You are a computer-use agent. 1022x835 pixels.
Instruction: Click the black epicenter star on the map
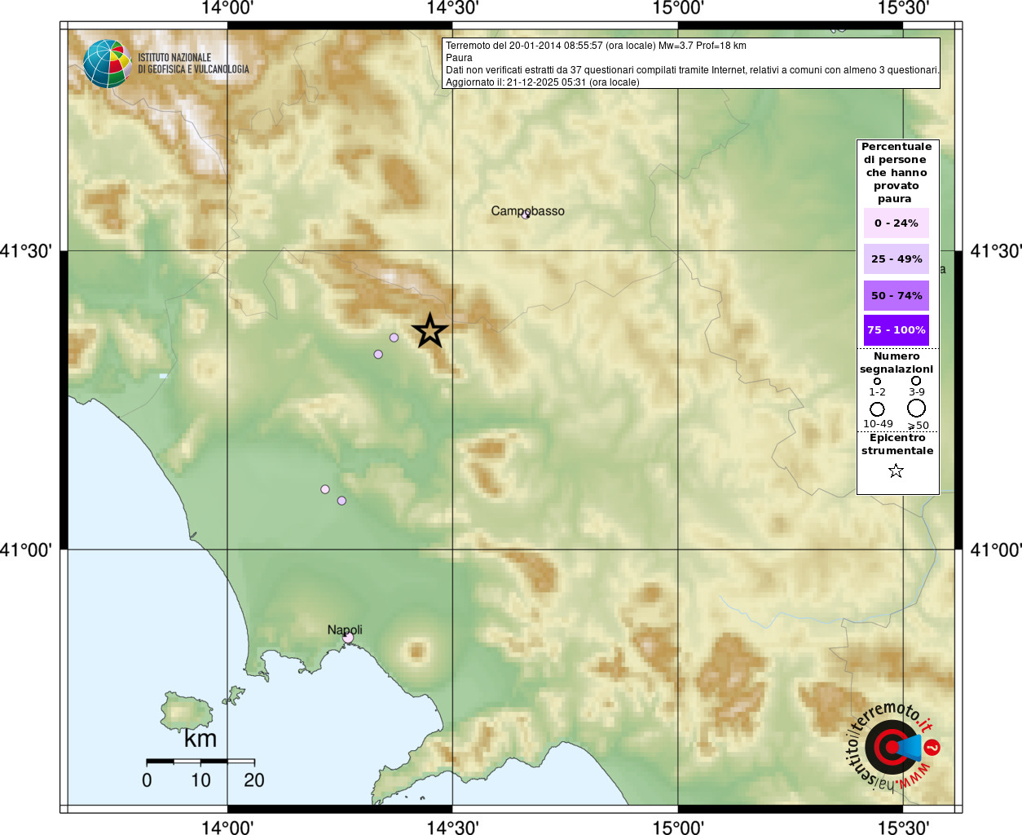430,330
